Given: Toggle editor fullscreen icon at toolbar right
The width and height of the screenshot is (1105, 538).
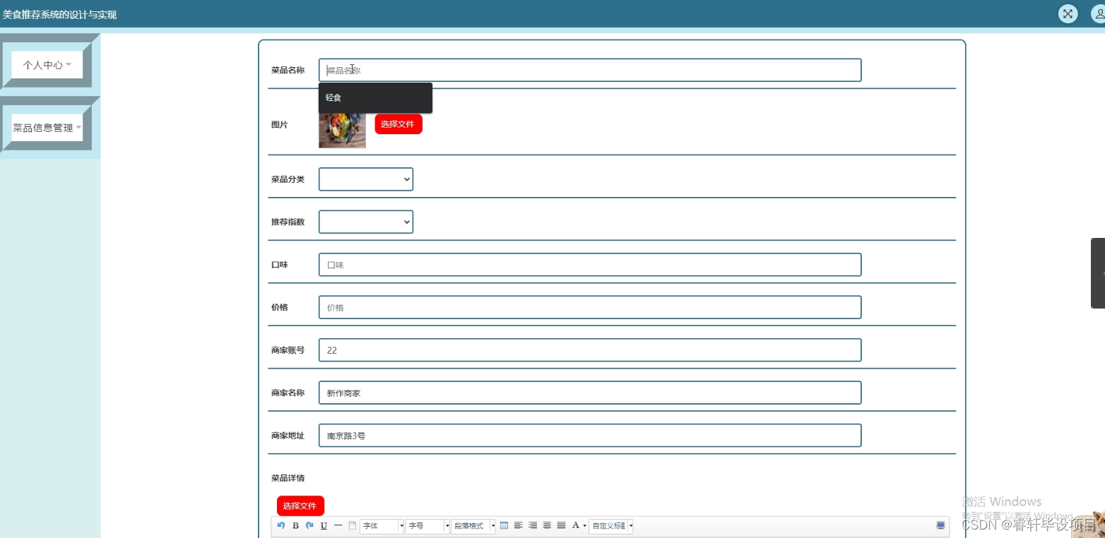Looking at the screenshot, I should click(x=940, y=525).
